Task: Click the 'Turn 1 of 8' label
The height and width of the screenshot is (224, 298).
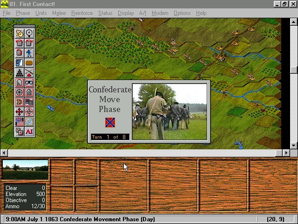Action: 110,137
